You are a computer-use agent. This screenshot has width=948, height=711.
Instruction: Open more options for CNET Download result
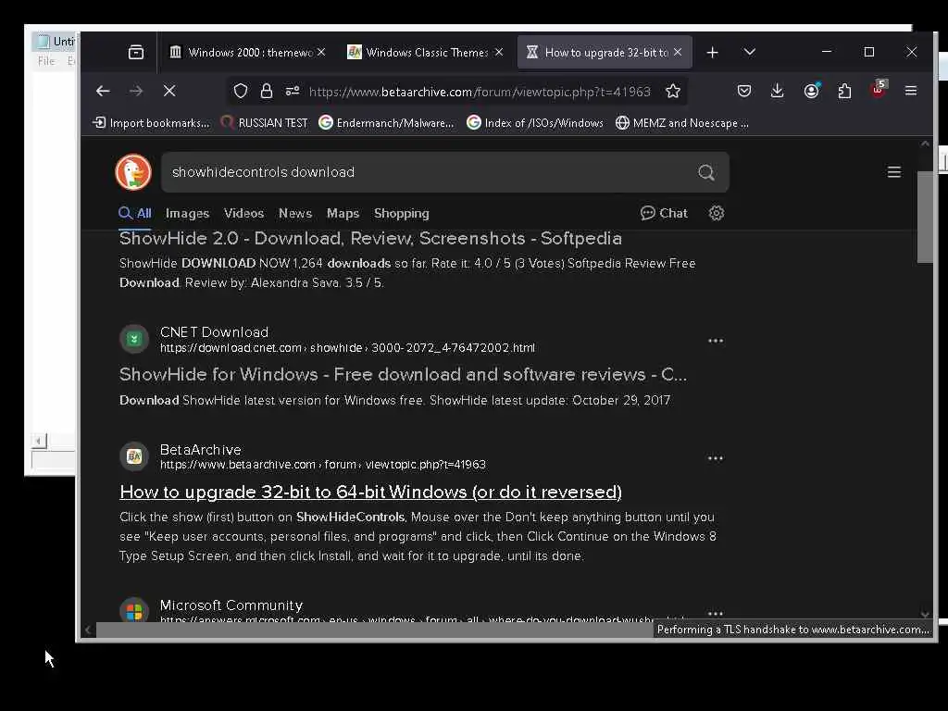pos(716,341)
